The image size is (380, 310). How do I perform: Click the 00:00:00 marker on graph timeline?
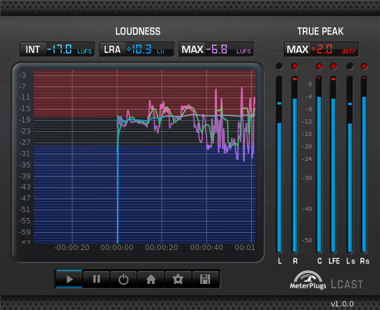pyautogui.click(x=117, y=247)
